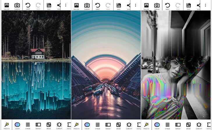Screen dimensions: 212x130
Task: Tap the glitched forest cabin image canvas
Action: (36, 65)
